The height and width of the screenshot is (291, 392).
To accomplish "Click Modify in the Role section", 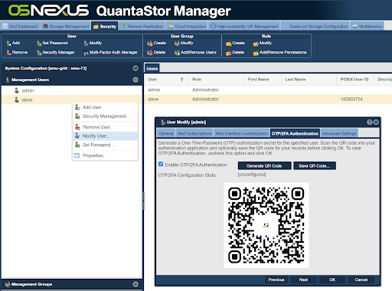I will [263, 43].
